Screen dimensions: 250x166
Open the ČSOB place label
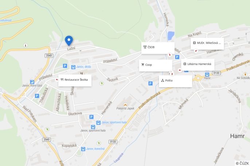coord(158,48)
